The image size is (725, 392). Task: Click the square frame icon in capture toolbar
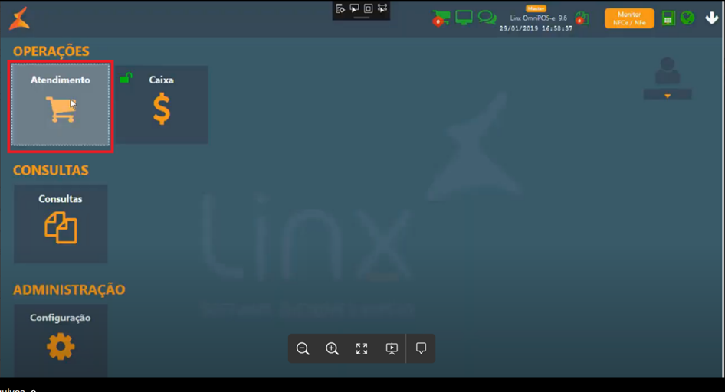tap(368, 8)
